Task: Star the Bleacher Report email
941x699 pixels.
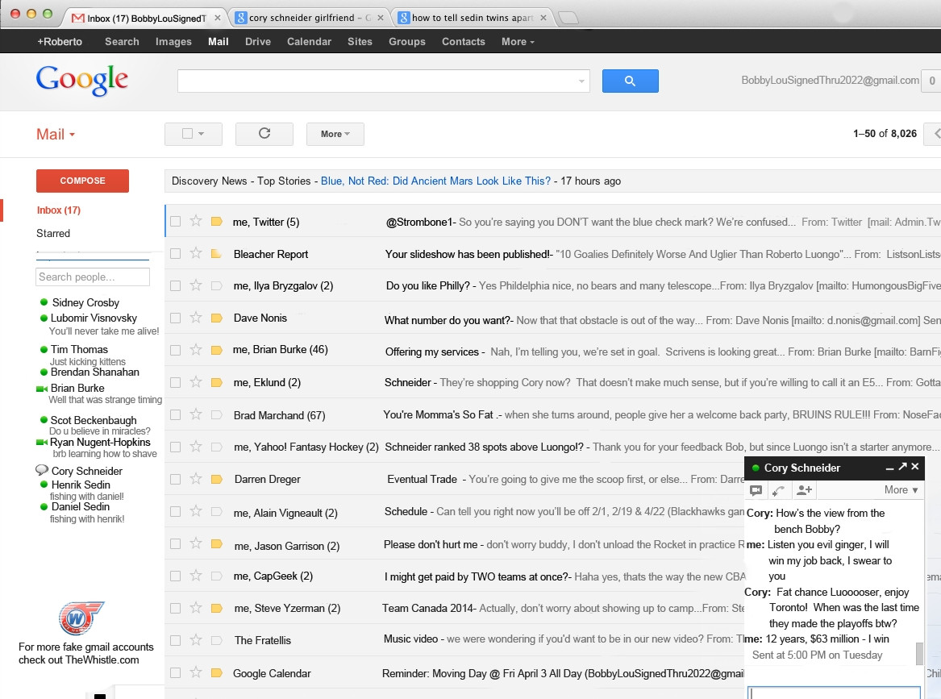Action: point(196,254)
